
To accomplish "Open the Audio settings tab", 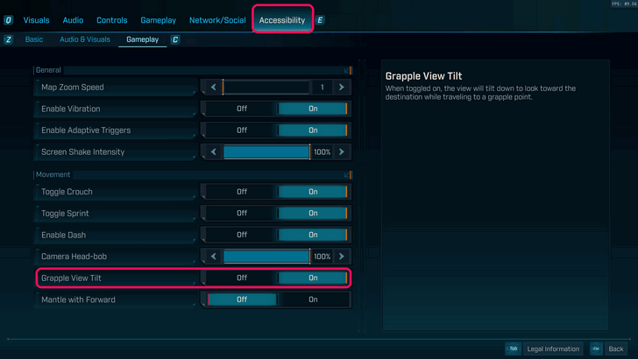I will (x=73, y=20).
